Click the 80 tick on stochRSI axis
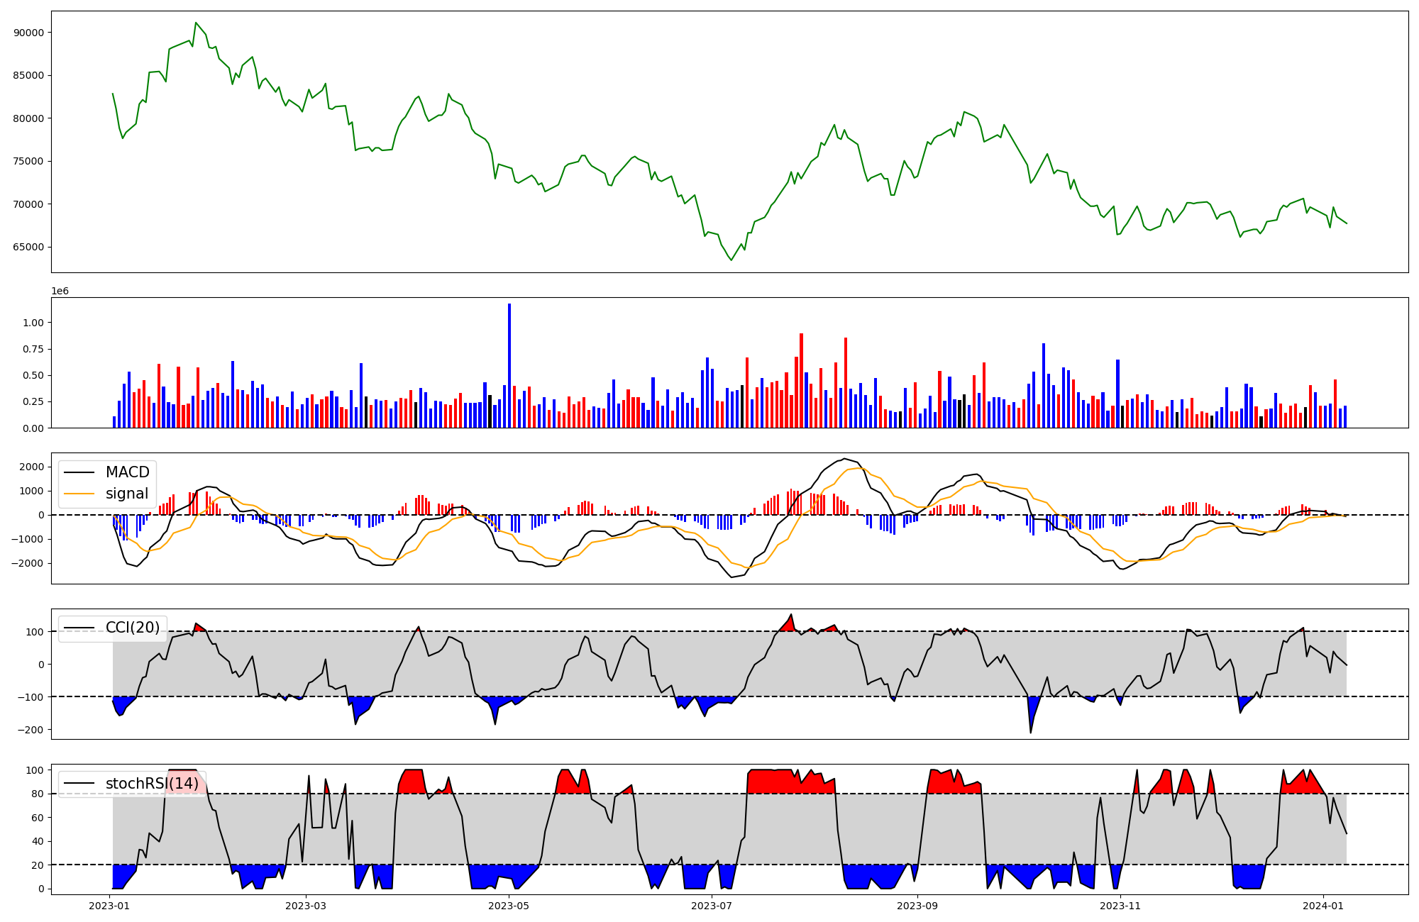Image resolution: width=1419 pixels, height=922 pixels. click(38, 794)
